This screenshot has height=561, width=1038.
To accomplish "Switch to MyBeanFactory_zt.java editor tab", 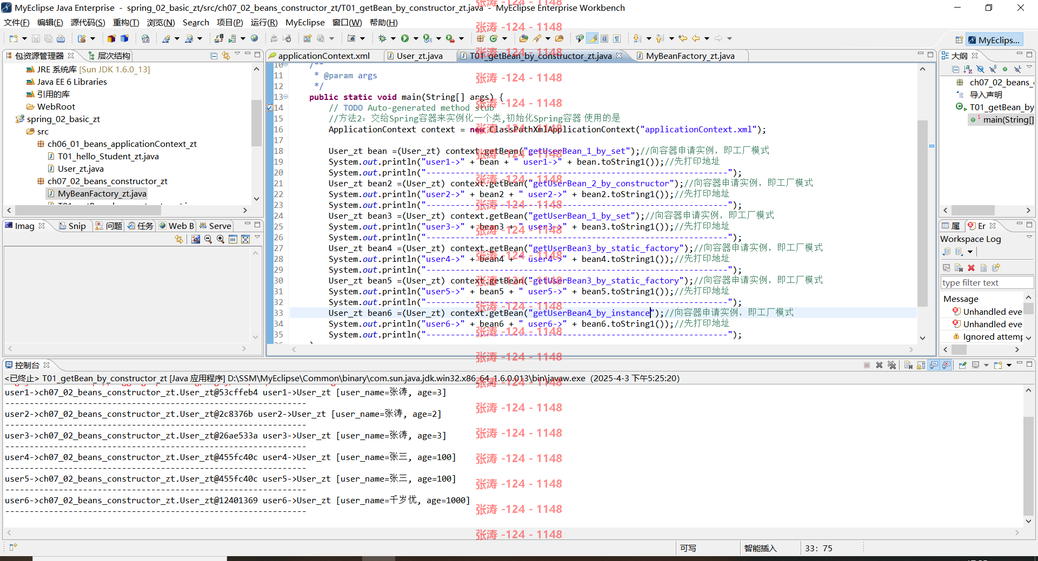I will 690,56.
